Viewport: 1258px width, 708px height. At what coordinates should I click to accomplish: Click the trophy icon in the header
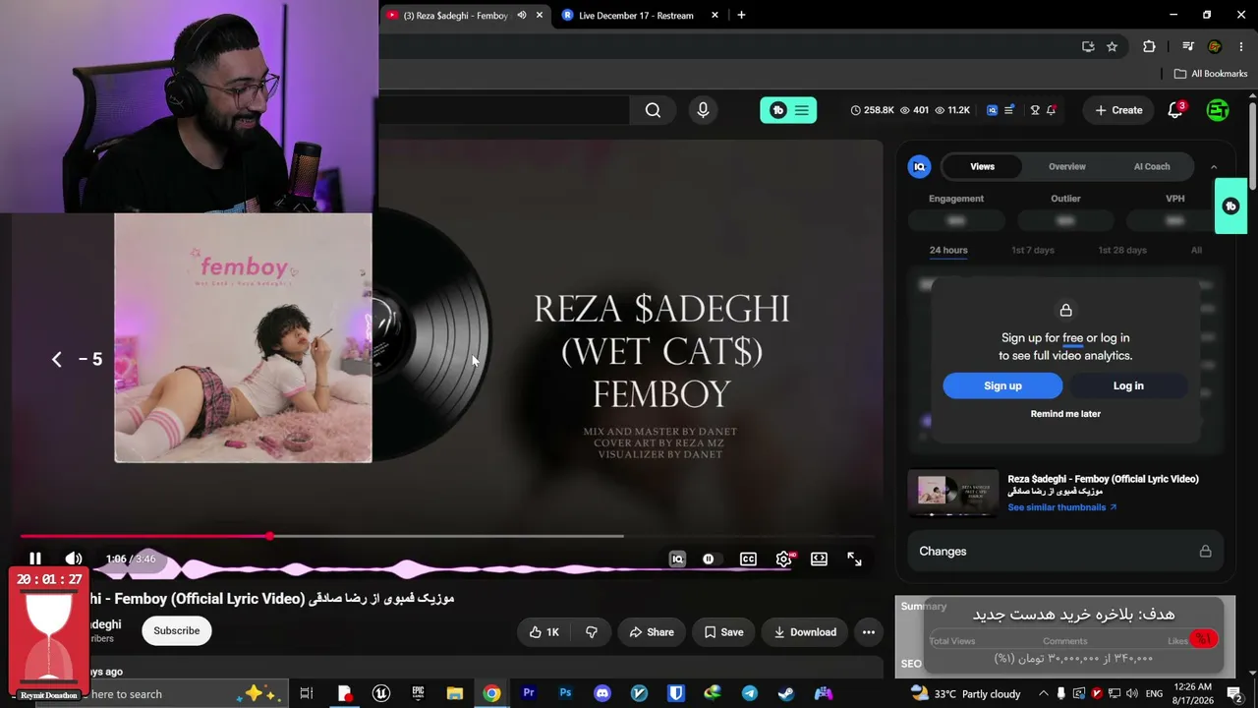(1034, 110)
